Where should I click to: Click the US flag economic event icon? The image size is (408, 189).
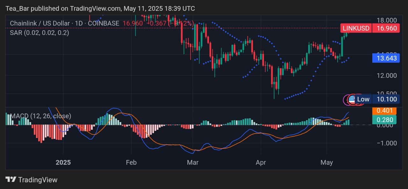[x=352, y=99]
